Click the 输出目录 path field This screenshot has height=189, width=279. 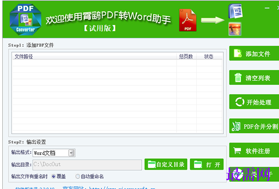87,165
